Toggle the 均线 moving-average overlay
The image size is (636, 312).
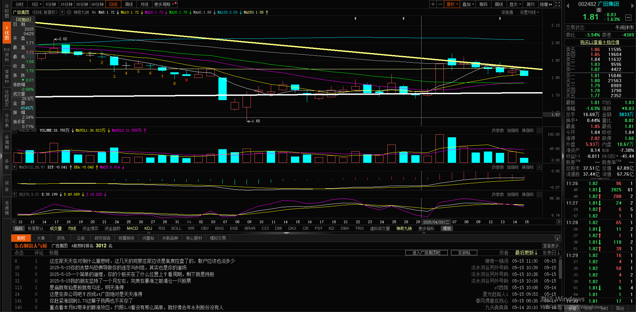tap(72, 228)
